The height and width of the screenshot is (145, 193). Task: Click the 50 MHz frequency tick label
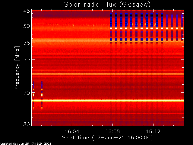pos(26,26)
